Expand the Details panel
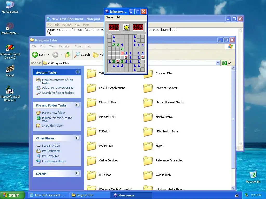This screenshot has width=266, height=199. (x=77, y=173)
